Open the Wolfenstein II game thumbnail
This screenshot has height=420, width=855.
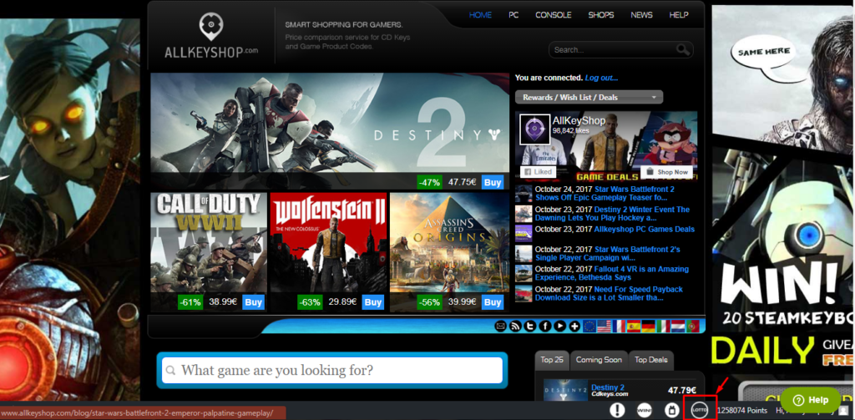327,242
